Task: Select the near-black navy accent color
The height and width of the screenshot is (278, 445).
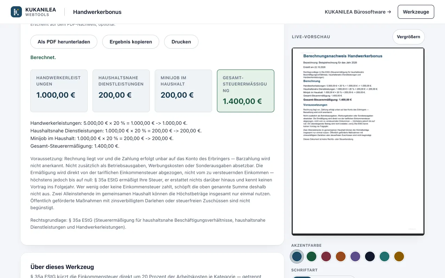Action: tap(370, 256)
